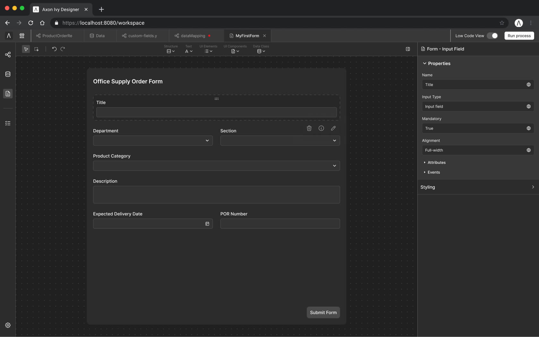Open the task list sidebar icon
The image size is (539, 337).
[x=8, y=123]
